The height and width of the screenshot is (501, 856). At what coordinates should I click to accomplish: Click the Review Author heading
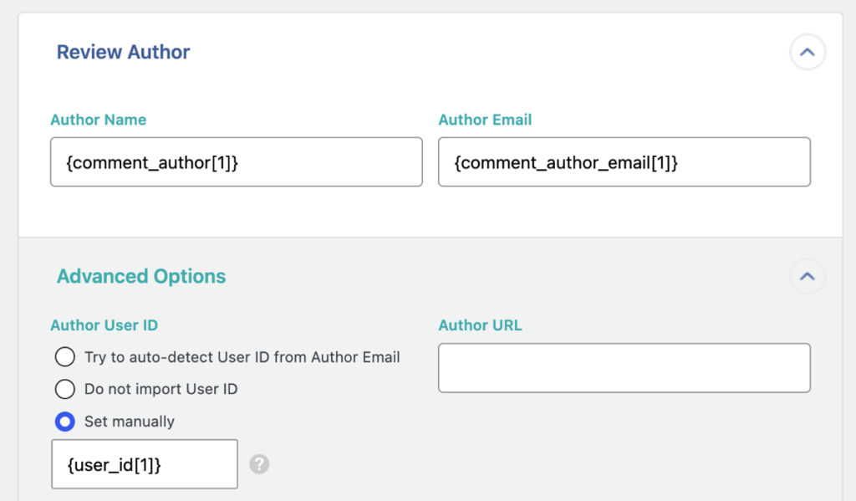(124, 52)
